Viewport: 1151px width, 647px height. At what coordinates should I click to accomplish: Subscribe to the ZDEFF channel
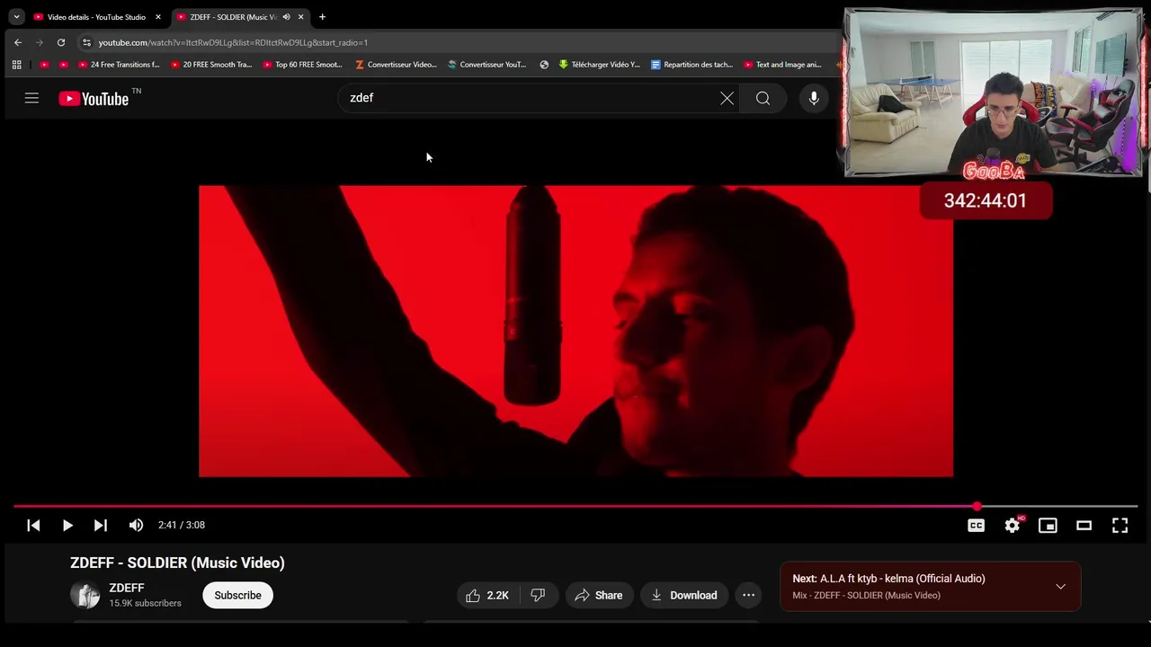tap(237, 595)
